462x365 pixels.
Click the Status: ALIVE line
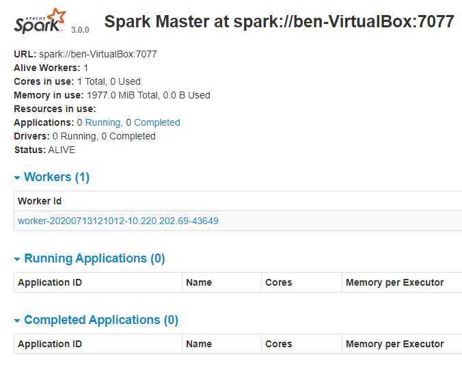click(x=45, y=150)
